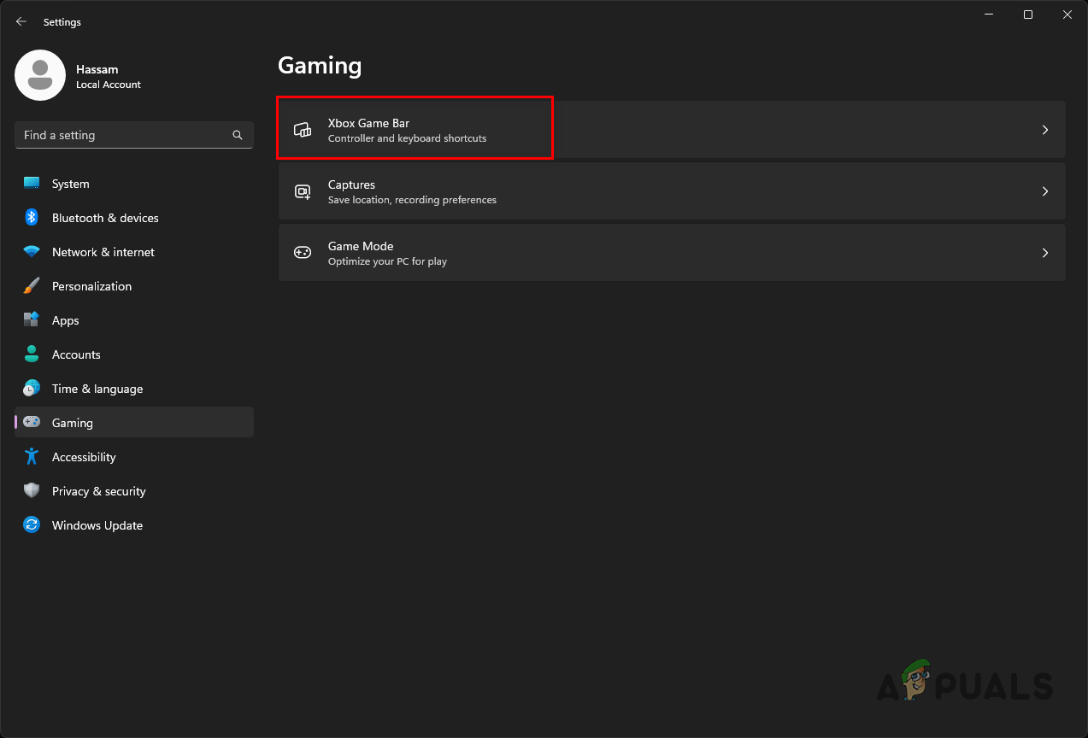Open the Apps settings section
Image resolution: width=1088 pixels, height=738 pixels.
(65, 320)
